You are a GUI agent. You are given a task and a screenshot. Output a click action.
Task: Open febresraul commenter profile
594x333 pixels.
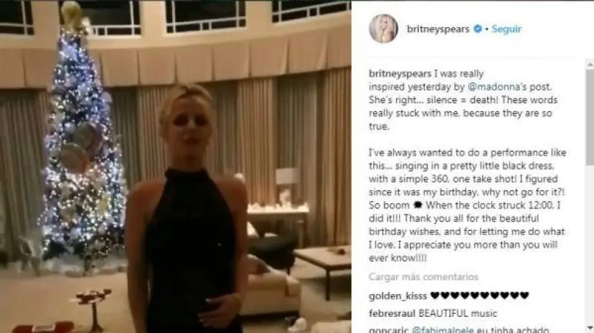pyautogui.click(x=392, y=313)
